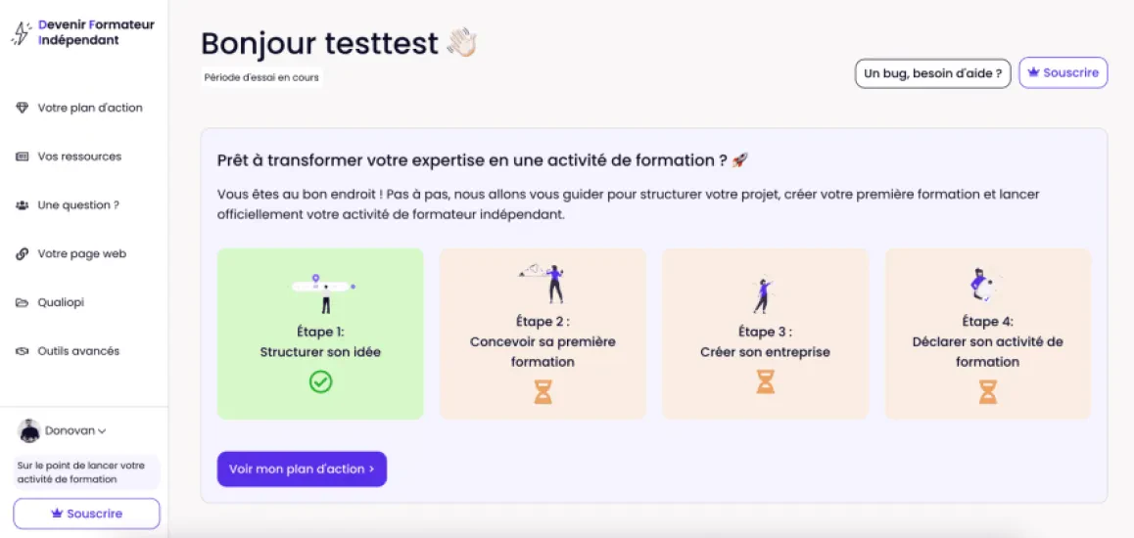This screenshot has width=1134, height=538.
Task: Click the resources icon beside Vos ressources
Action: (22, 157)
